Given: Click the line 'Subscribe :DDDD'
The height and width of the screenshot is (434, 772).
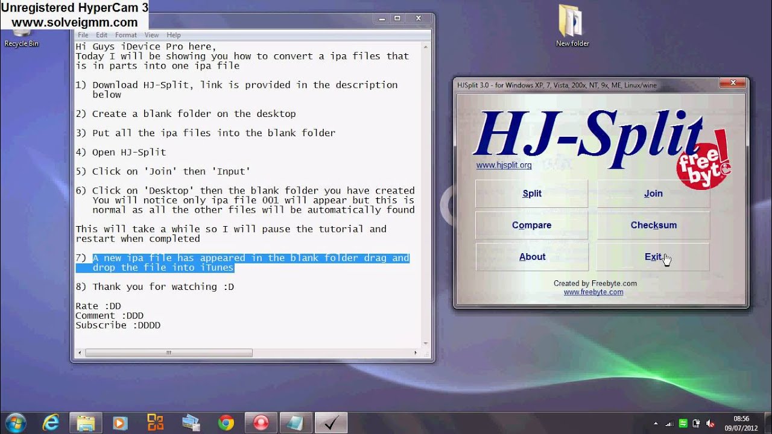Looking at the screenshot, I should (118, 325).
